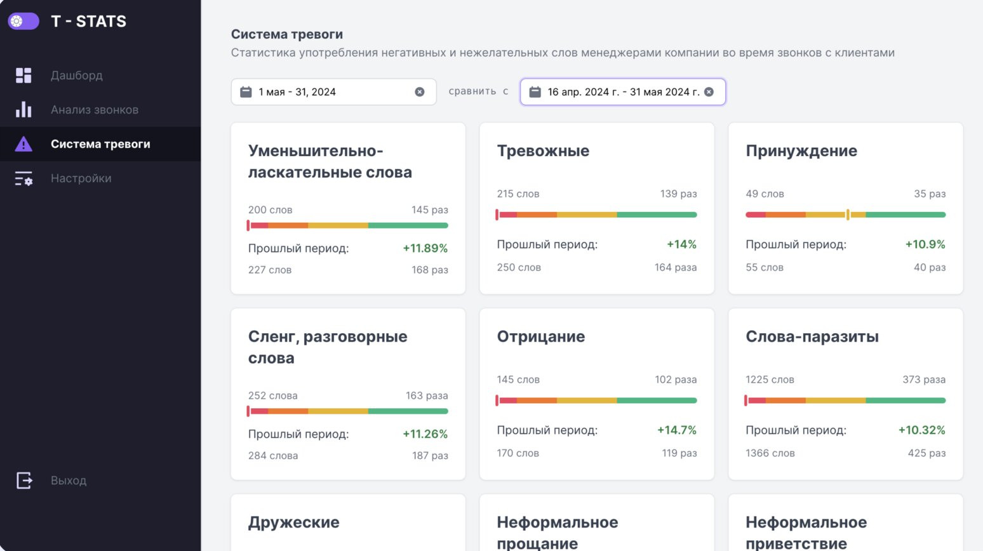Toggle the theme switch beside T-STATS
Image resolution: width=983 pixels, height=551 pixels.
23,21
